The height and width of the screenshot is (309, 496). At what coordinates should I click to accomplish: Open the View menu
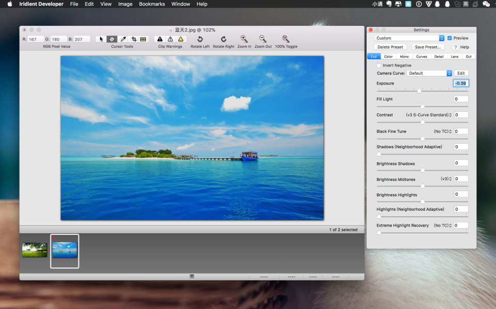[106, 4]
